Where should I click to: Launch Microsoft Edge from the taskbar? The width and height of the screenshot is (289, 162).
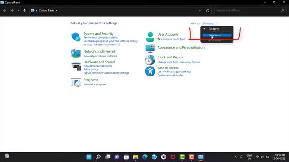point(145,157)
